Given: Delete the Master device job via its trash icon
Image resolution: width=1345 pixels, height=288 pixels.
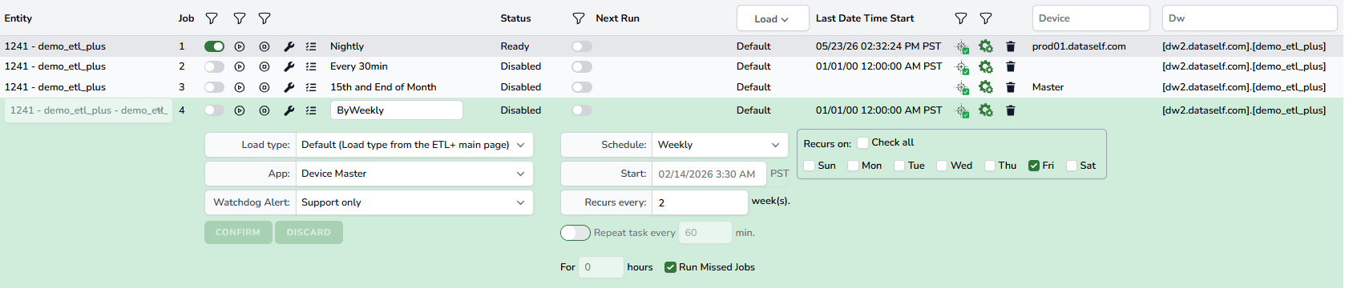Looking at the screenshot, I should (x=1011, y=87).
